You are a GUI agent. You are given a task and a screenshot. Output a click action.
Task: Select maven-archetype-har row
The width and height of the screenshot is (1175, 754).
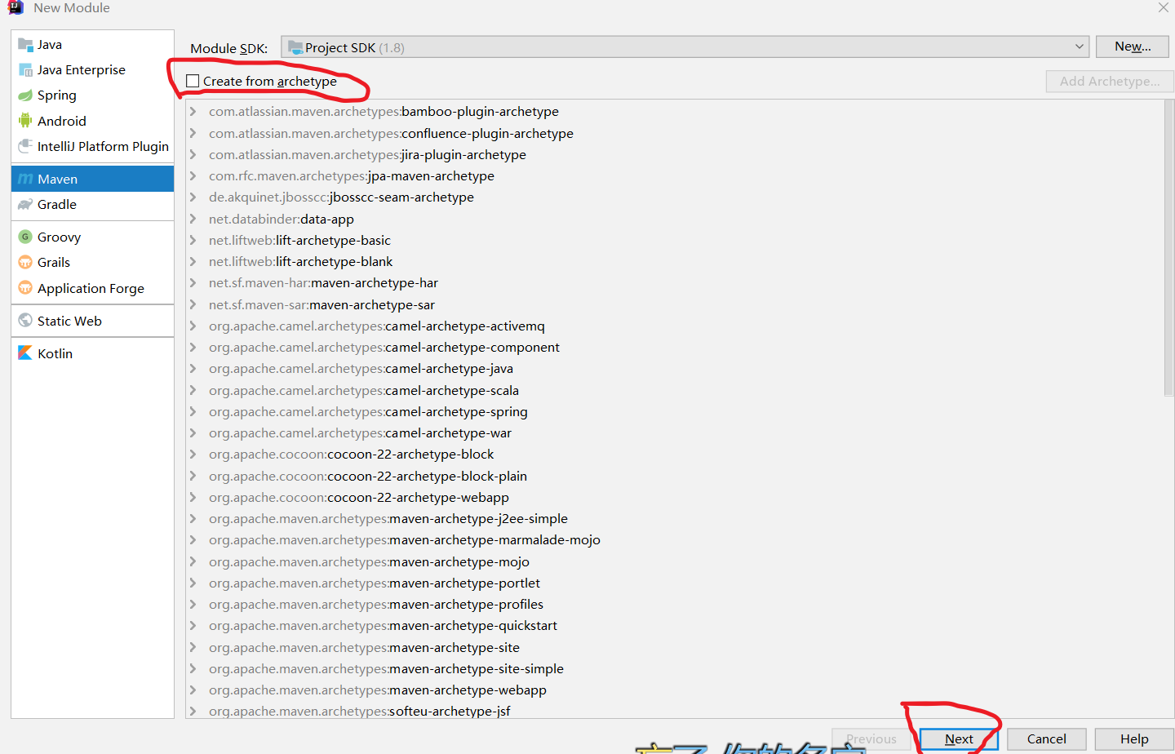(674, 282)
